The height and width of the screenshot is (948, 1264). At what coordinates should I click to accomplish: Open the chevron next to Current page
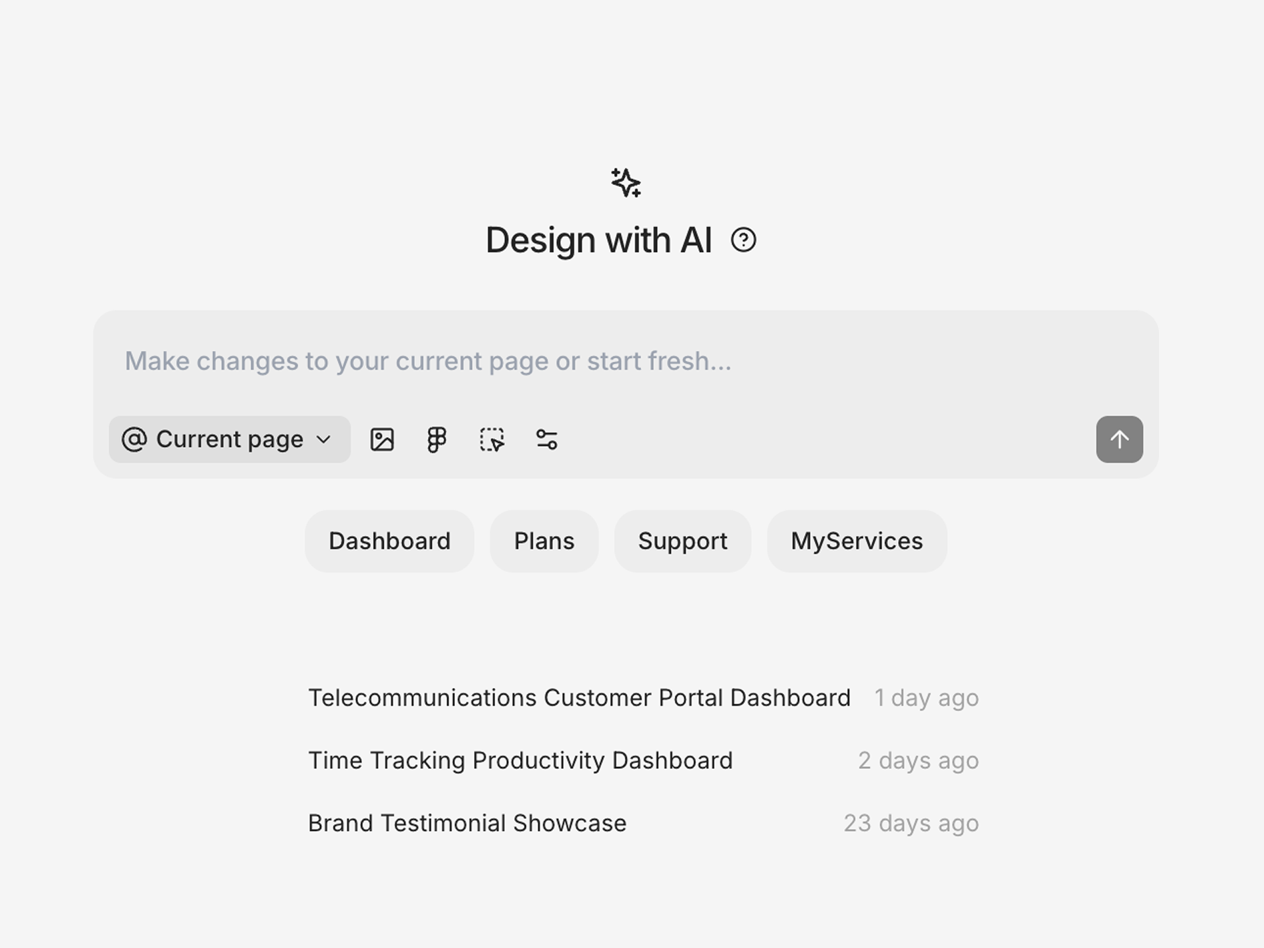tap(324, 440)
